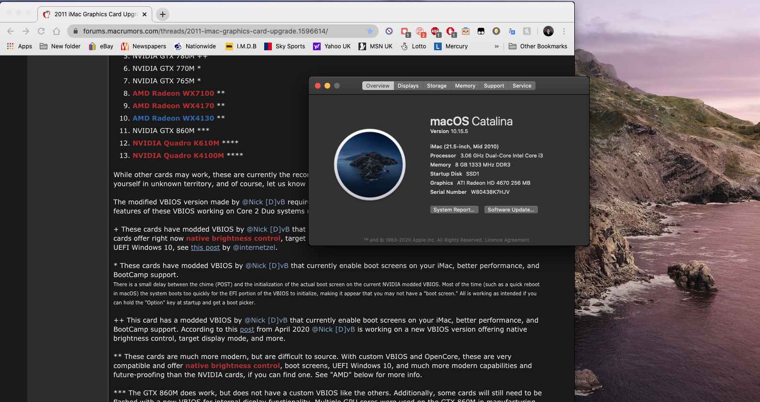Open the box-face mascot extension
Viewport: 760px width, 402px height.
tap(466, 31)
